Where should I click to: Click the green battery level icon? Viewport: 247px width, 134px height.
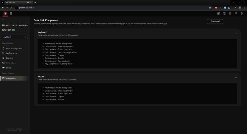click(x=13, y=30)
